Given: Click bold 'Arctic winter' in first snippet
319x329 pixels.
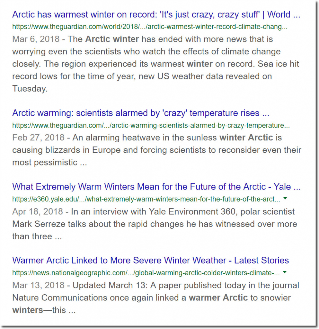Looking at the screenshot, I should (x=112, y=39).
